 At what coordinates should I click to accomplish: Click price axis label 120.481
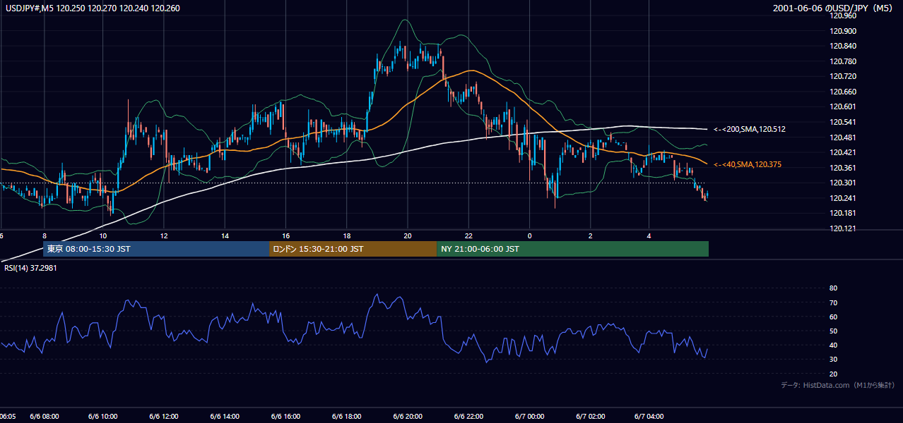click(x=843, y=137)
